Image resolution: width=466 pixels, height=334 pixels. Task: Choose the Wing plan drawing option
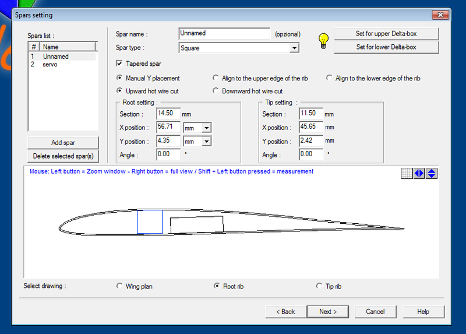coord(120,286)
